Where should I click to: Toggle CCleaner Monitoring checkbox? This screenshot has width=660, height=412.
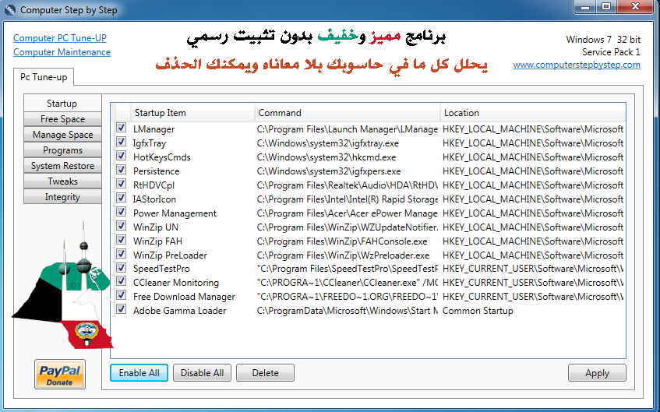pyautogui.click(x=122, y=281)
